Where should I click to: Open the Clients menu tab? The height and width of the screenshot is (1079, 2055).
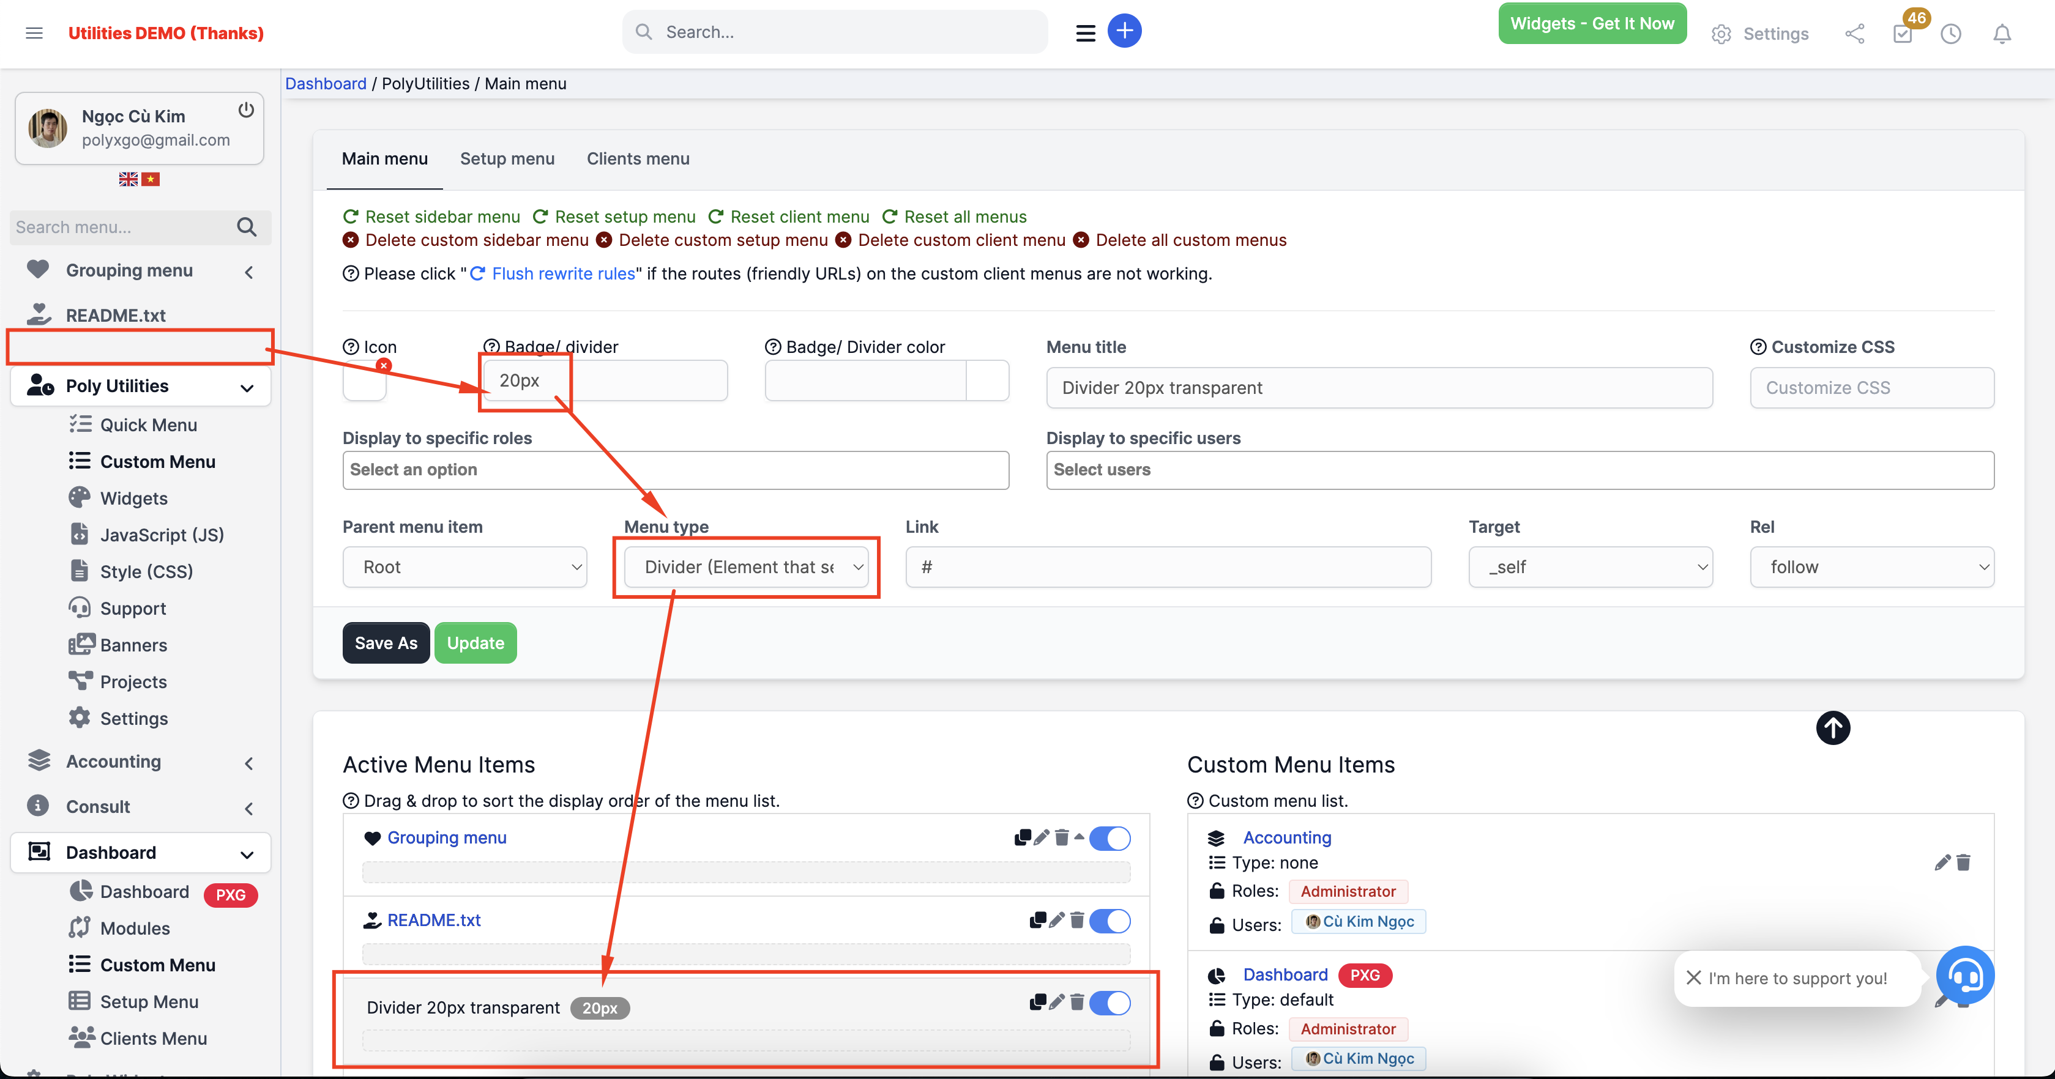638,158
